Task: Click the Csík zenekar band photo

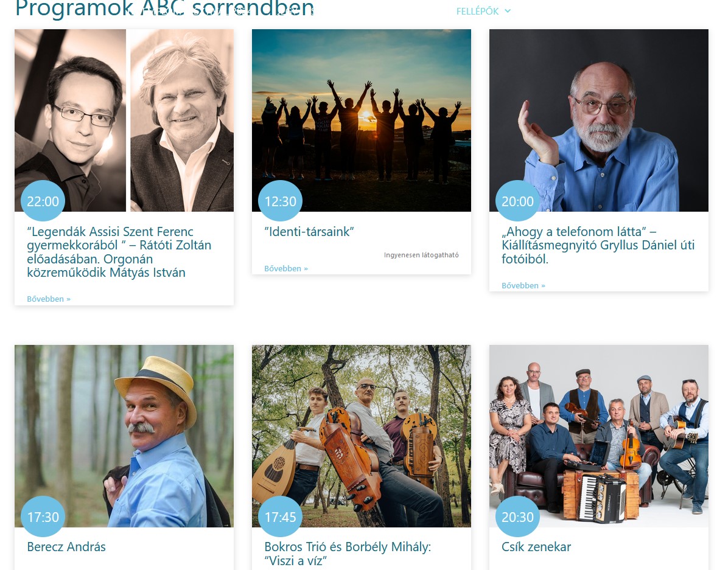Action: pos(598,436)
